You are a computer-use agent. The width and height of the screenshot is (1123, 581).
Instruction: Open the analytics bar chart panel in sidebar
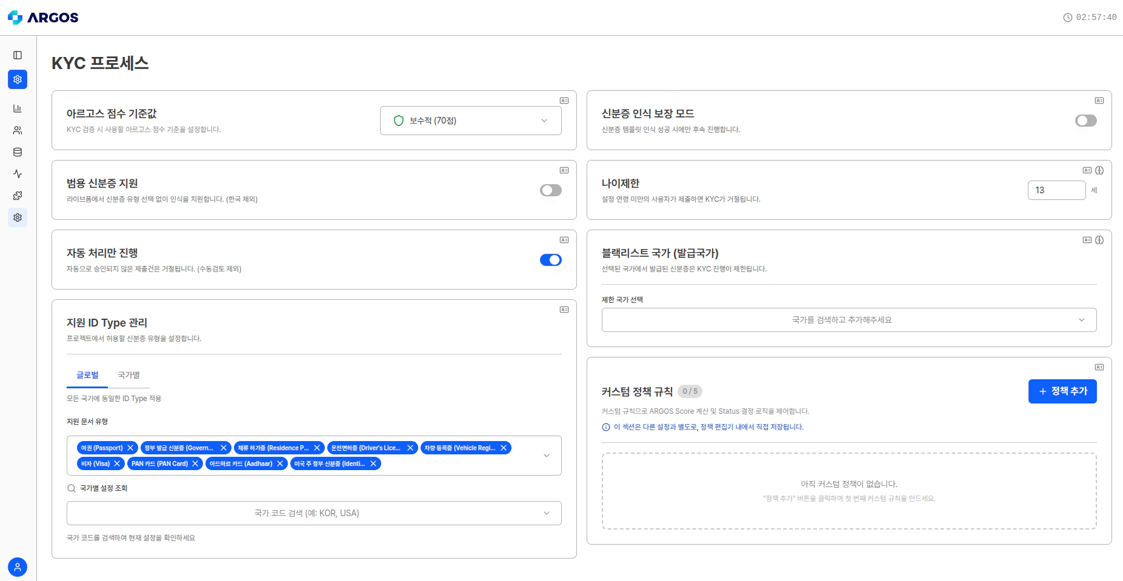(18, 108)
